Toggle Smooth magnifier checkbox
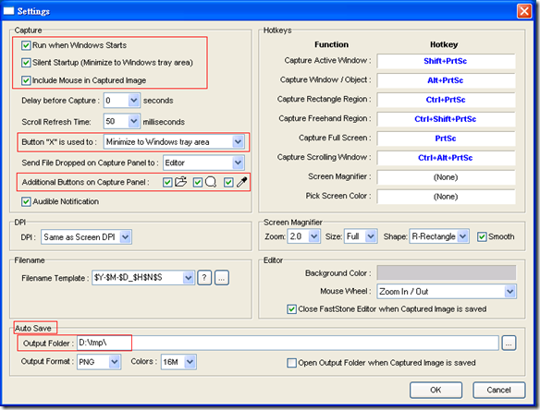 coord(482,236)
